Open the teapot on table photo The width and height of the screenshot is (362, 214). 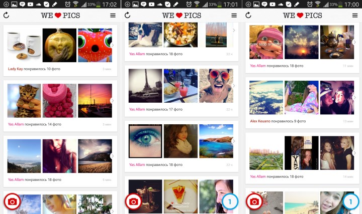337,42
